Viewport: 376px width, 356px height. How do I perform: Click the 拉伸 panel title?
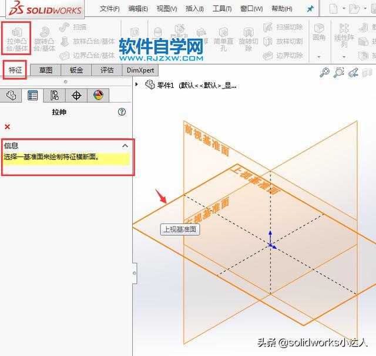59,112
